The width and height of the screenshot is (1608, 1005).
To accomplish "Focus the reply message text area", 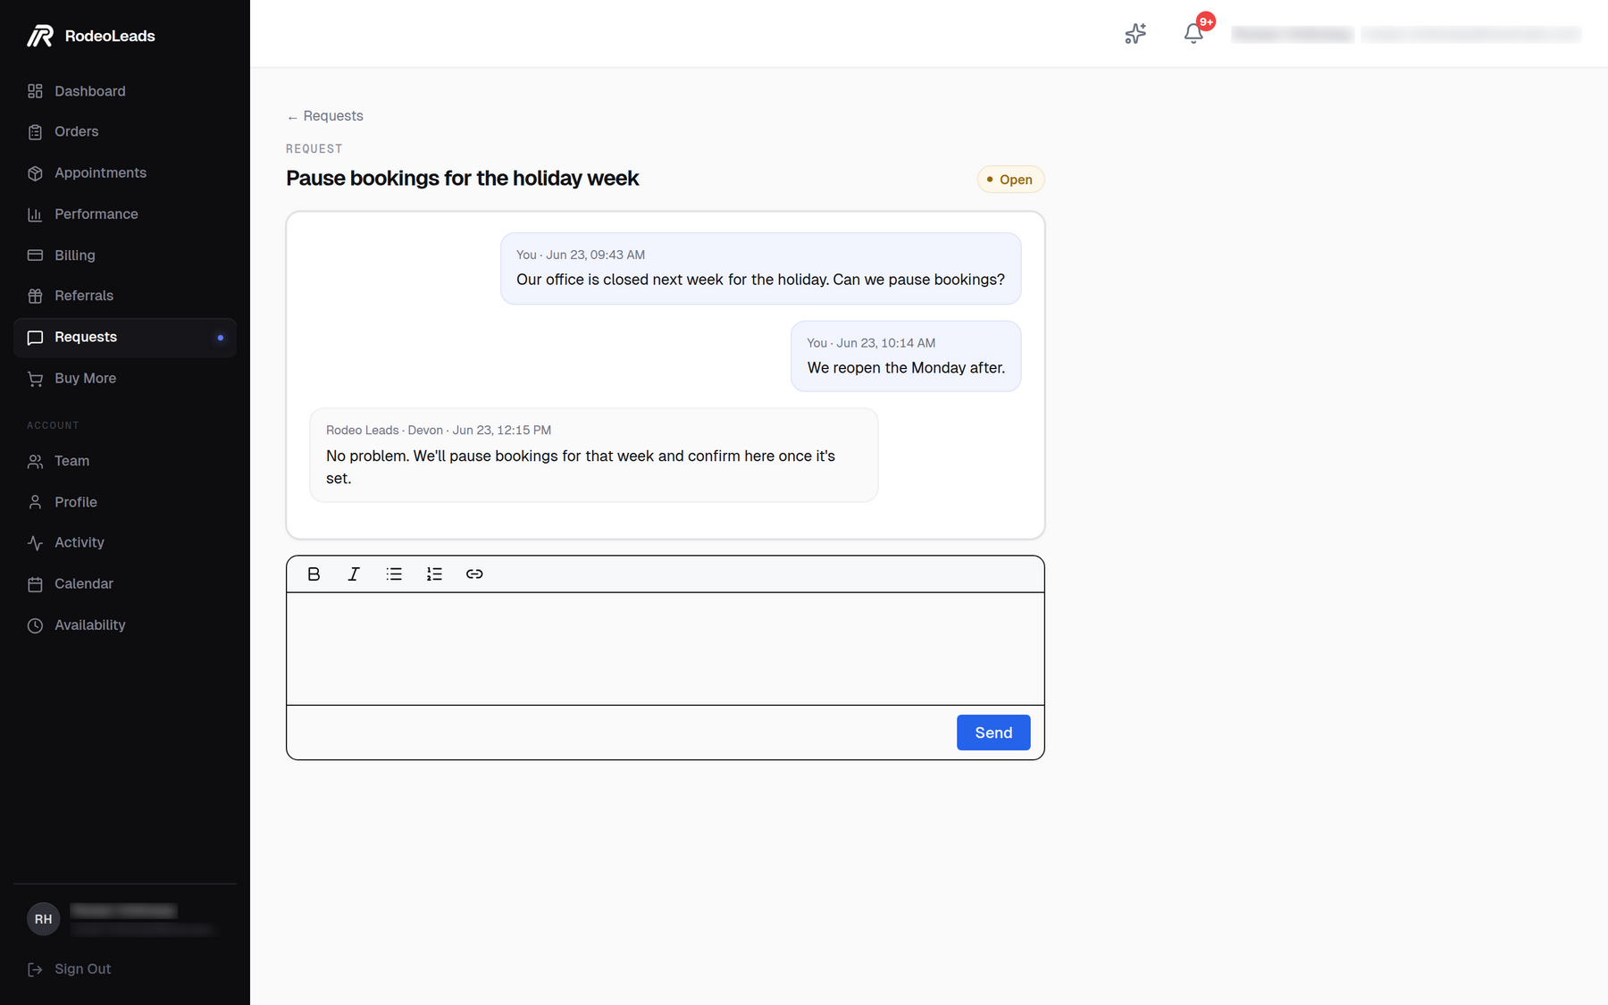I will tap(666, 649).
